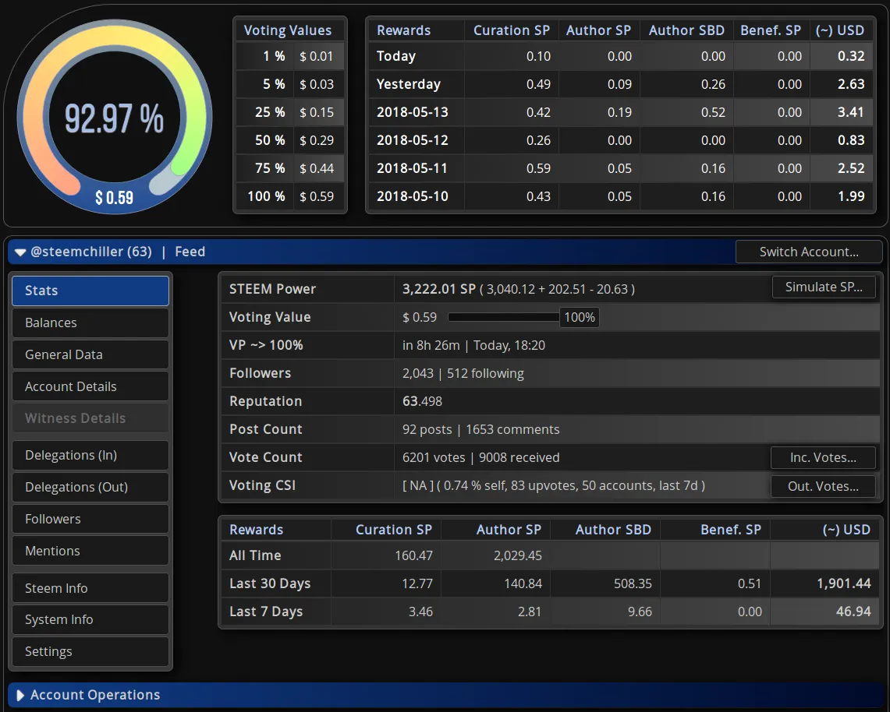
Task: Open the System Info tab
Action: 90,619
